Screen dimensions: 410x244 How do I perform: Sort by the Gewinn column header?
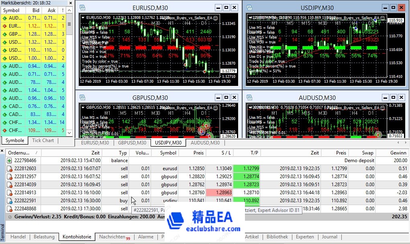point(392,153)
